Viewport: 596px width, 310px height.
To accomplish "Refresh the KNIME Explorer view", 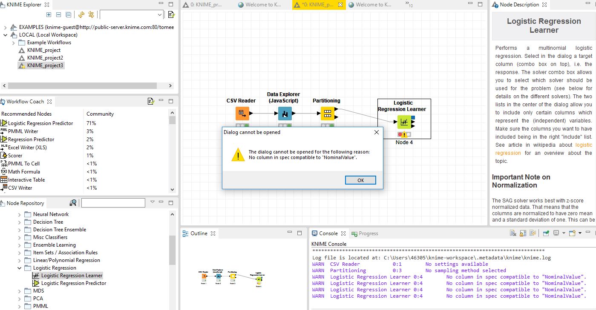I will 81,14.
